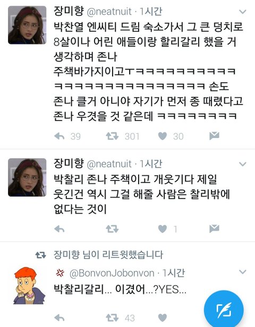Screen dimensions: 255x327
Task: Reply to the second 장미향 tweet
Action: tap(59, 229)
